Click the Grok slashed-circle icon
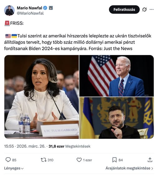The image size is (158, 175). point(144,10)
